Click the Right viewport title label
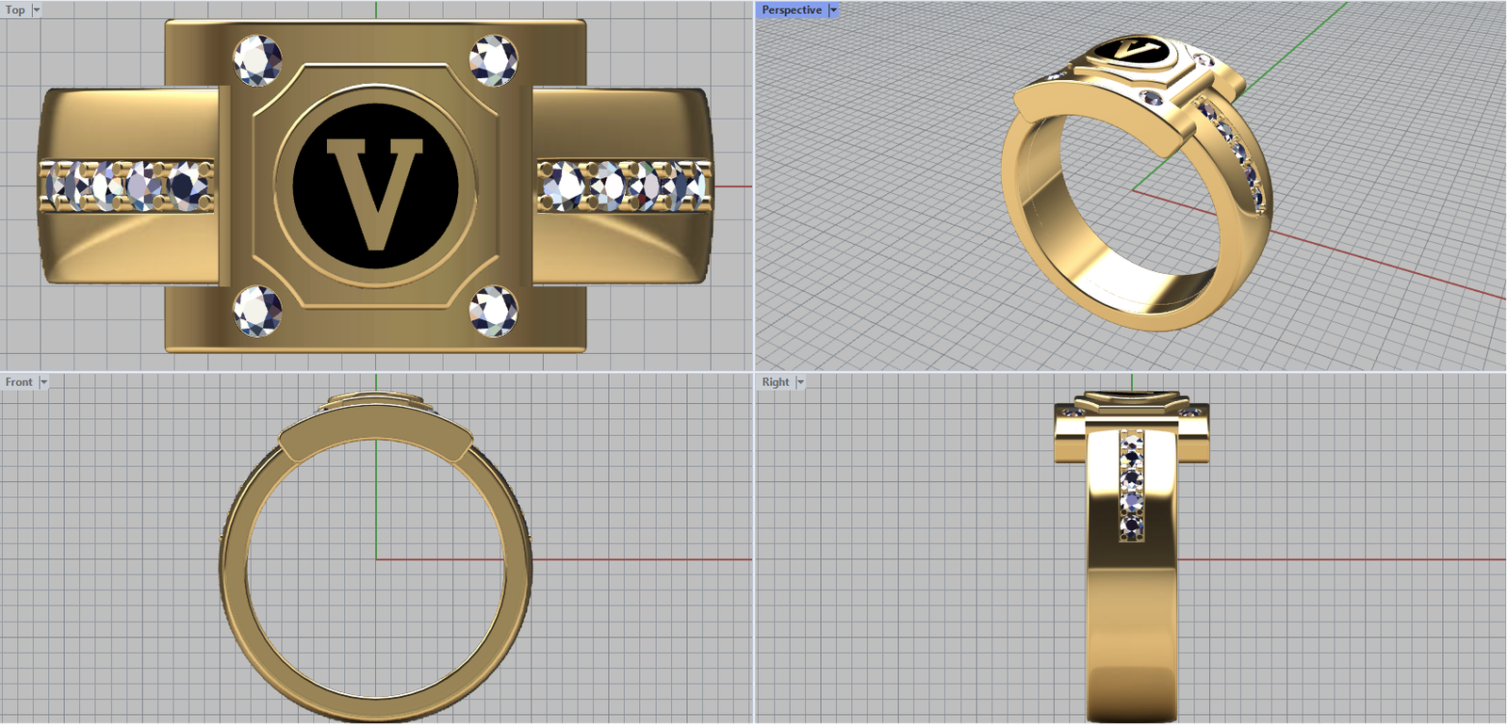 point(776,382)
